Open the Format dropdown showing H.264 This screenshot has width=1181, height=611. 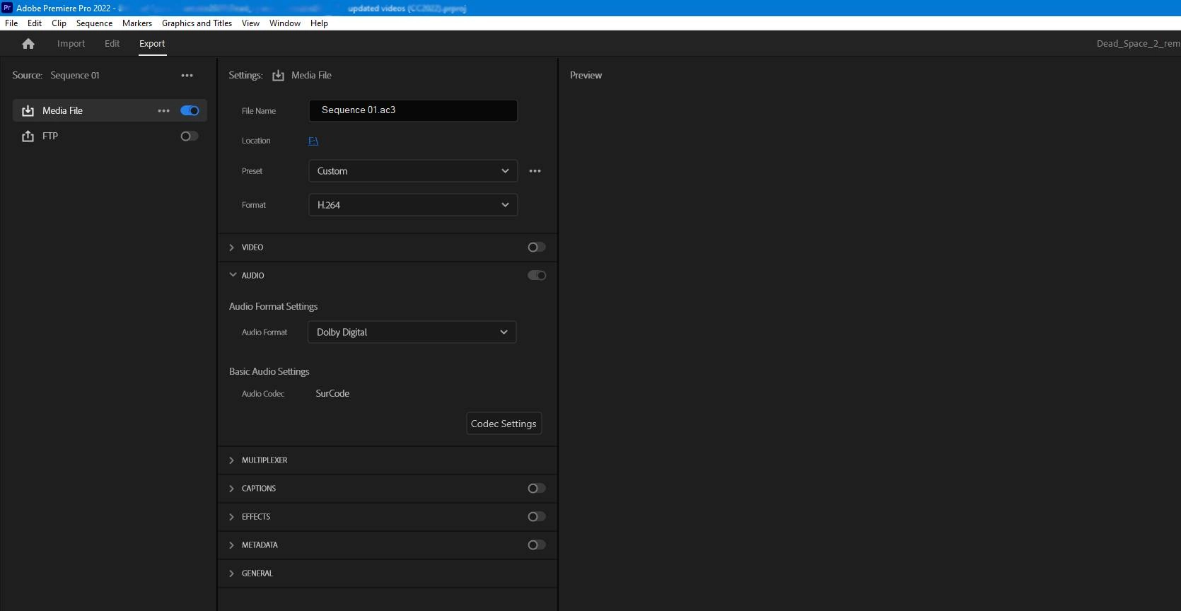click(413, 205)
